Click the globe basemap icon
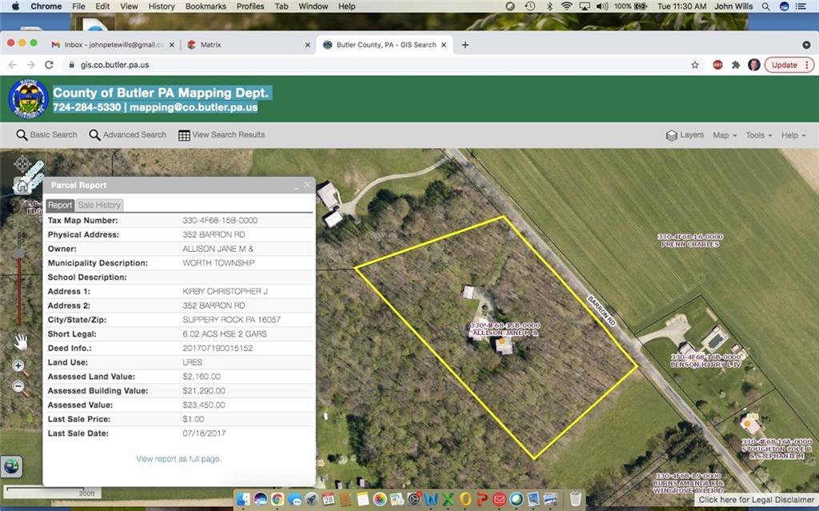This screenshot has height=511, width=819. [11, 466]
